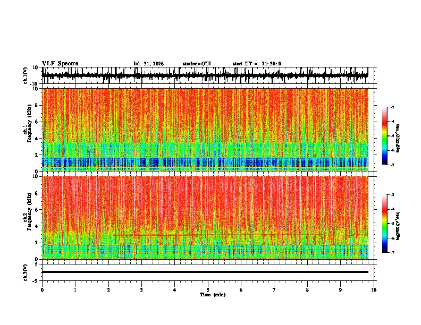This screenshot has height=325, width=421.
Task: Click the 8 kHz tick on ch.2 spectrogram
Action: point(37,193)
